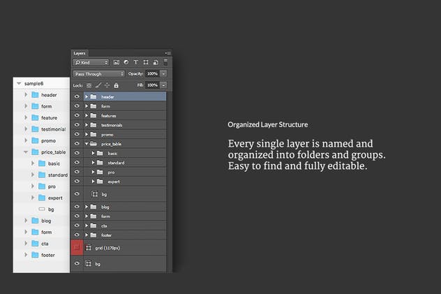
Task: Select the blog folder in sample6 tree
Action: coord(46,221)
